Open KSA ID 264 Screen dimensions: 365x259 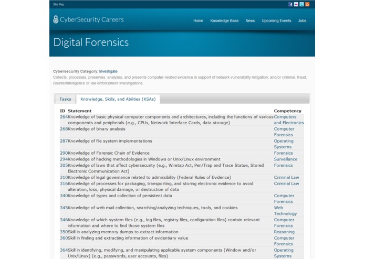(64, 117)
